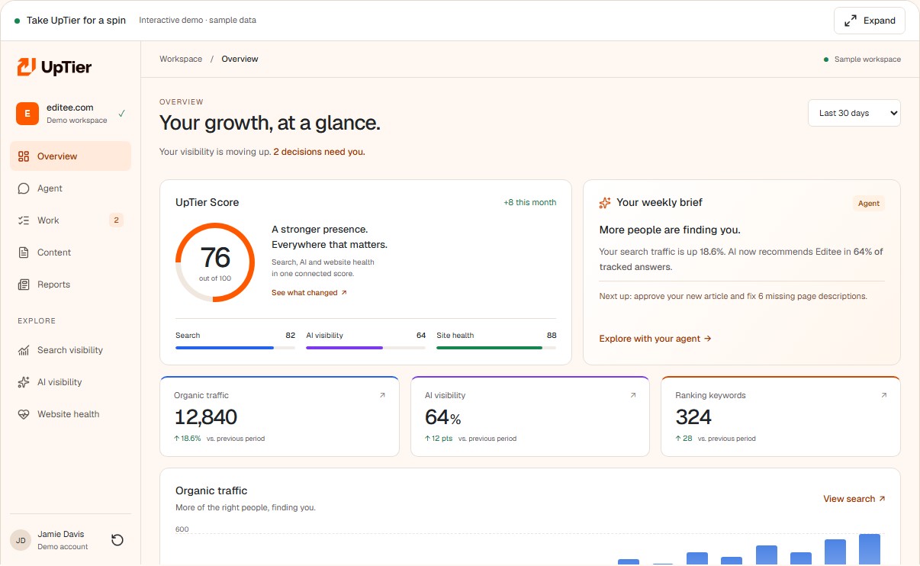This screenshot has height=566, width=920.
Task: Click the Workspace breadcrumb link
Action: [x=181, y=59]
